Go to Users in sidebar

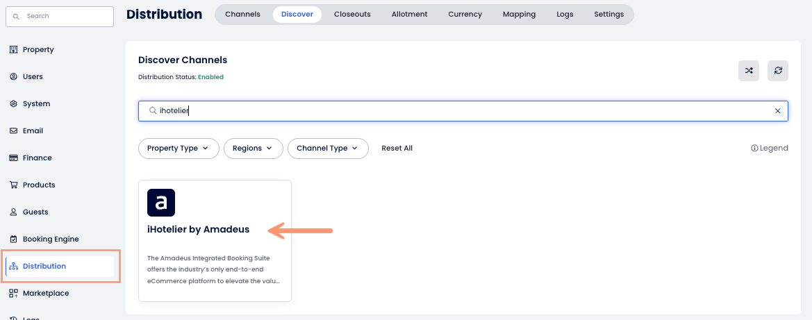coord(32,77)
